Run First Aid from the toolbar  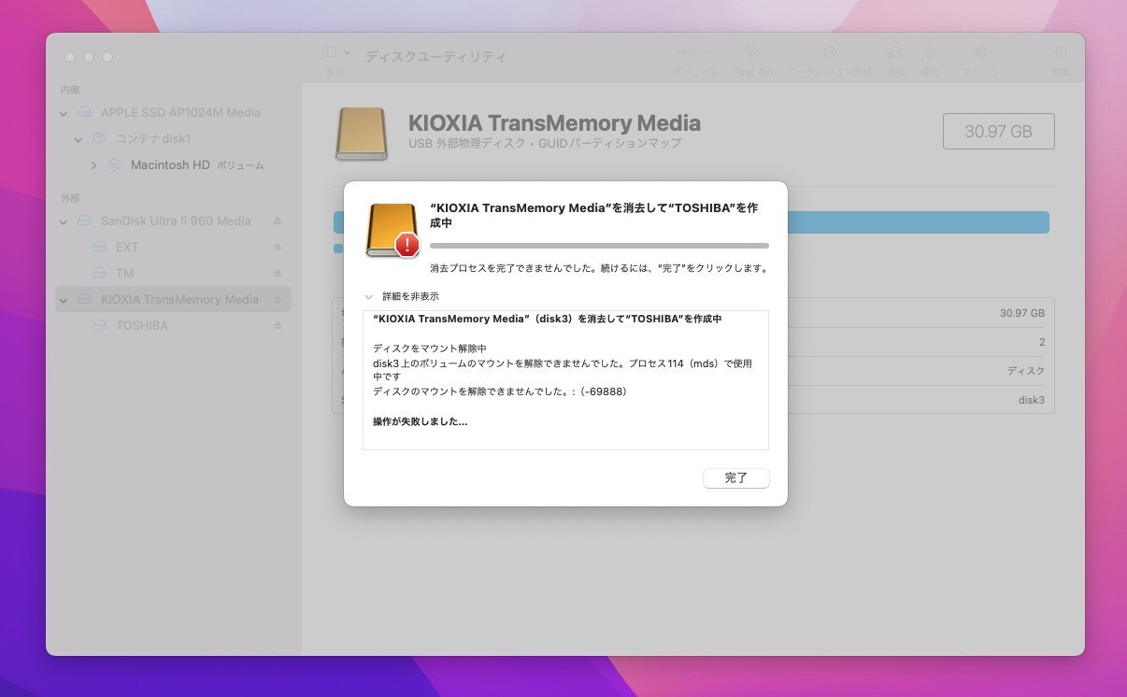[753, 52]
